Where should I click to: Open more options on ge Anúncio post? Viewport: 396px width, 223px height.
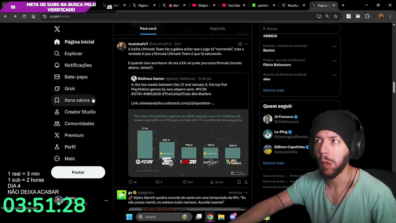246,193
